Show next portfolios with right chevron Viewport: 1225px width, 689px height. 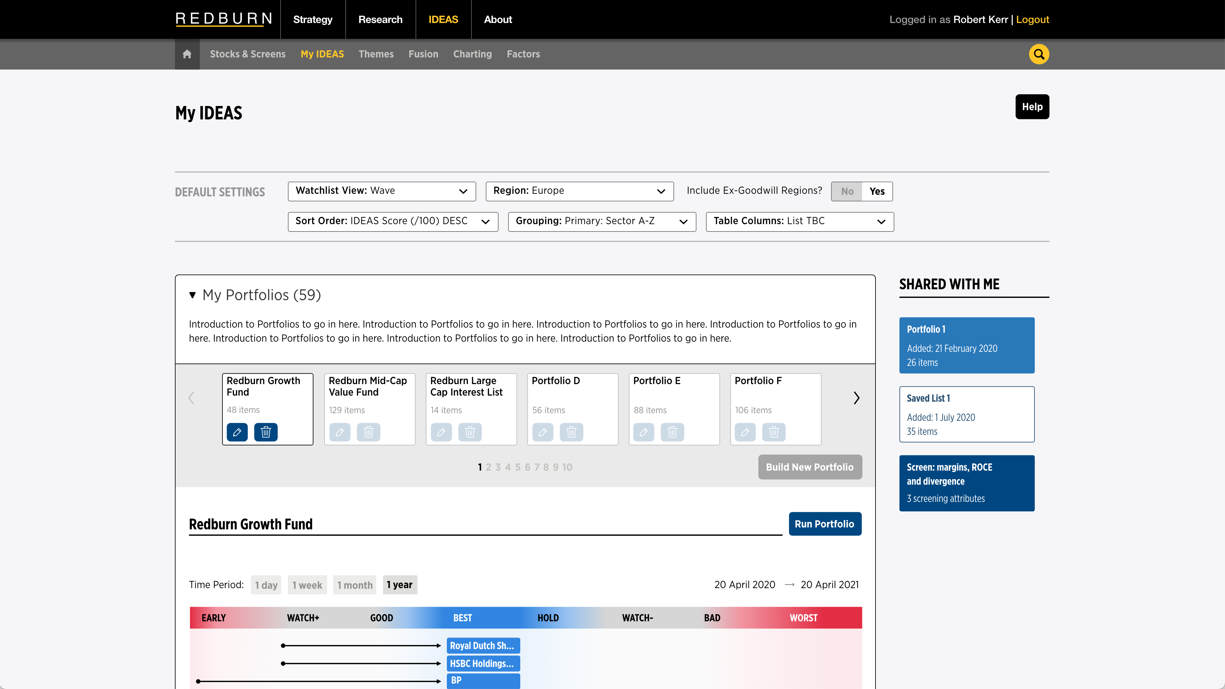[x=856, y=398]
